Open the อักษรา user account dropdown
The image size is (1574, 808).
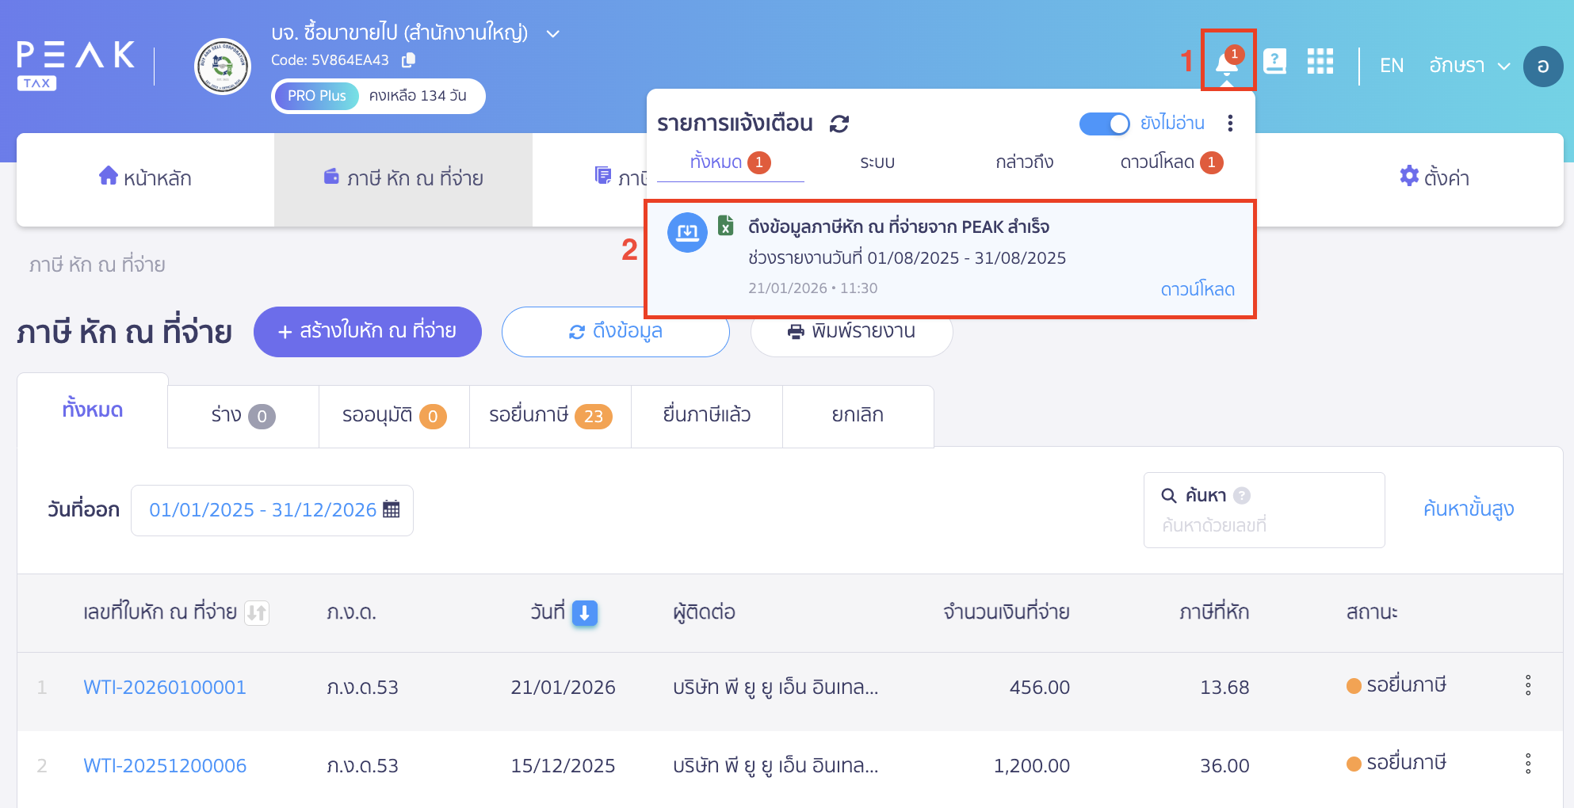pyautogui.click(x=1469, y=66)
